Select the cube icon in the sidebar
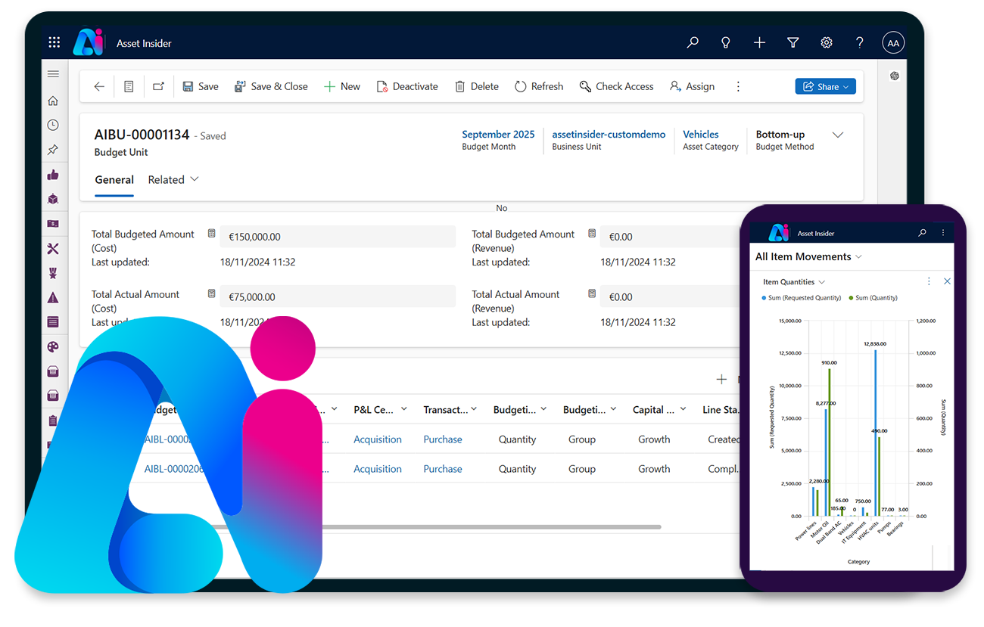Image resolution: width=984 pixels, height=627 pixels. 53,199
